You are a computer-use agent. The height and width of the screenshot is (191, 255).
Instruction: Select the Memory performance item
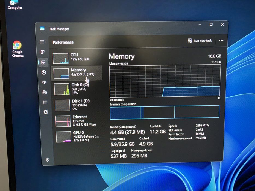[x=77, y=73]
